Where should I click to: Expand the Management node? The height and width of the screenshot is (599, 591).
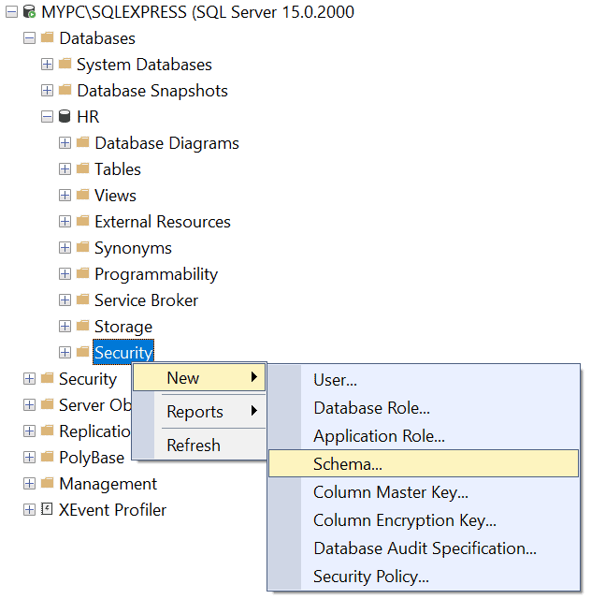[x=29, y=484]
